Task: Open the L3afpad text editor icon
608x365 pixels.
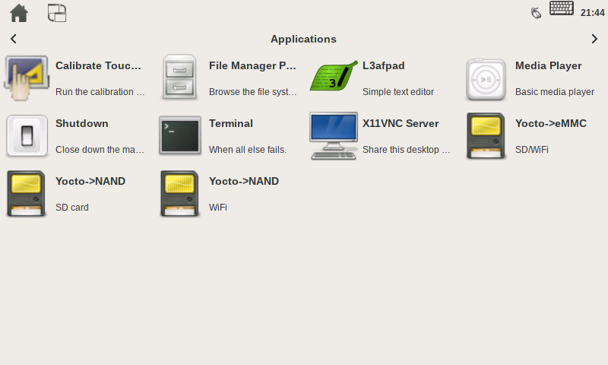Action: point(334,78)
